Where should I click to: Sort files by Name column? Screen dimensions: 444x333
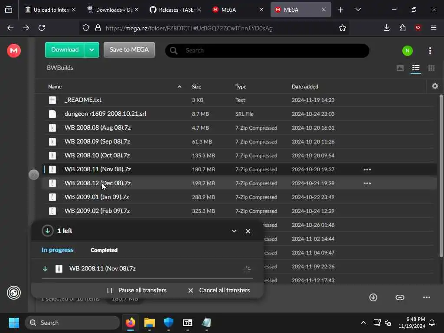click(55, 87)
